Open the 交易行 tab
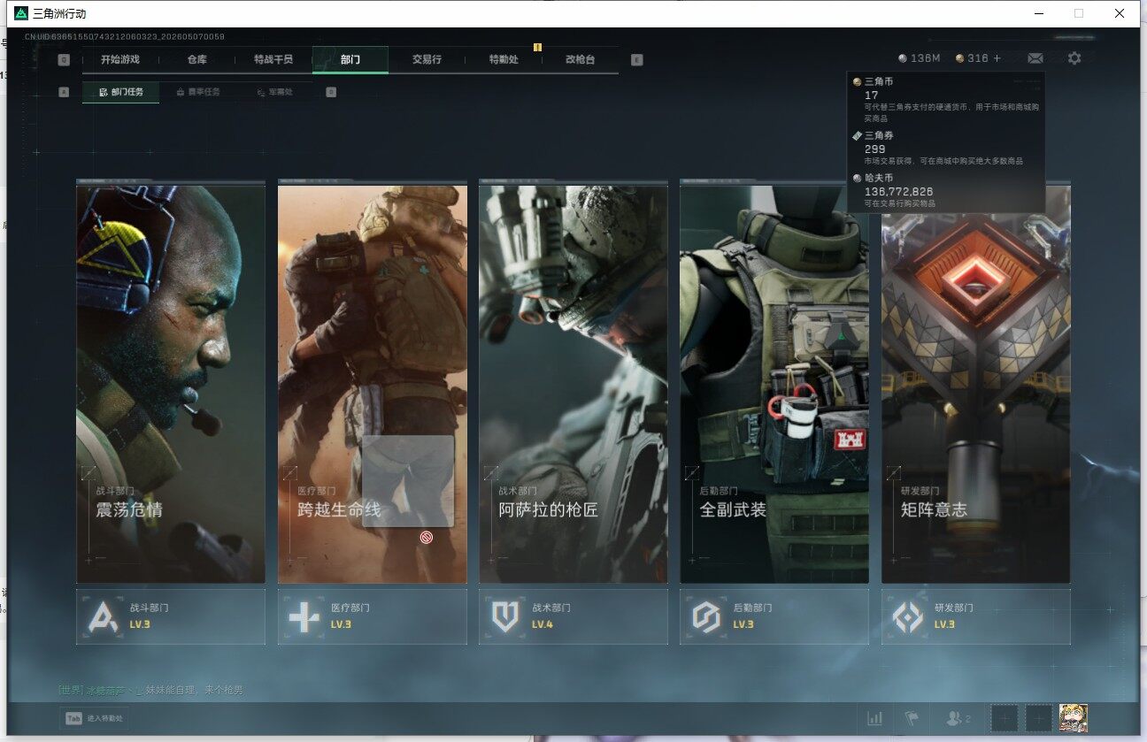1147x742 pixels. click(x=427, y=59)
